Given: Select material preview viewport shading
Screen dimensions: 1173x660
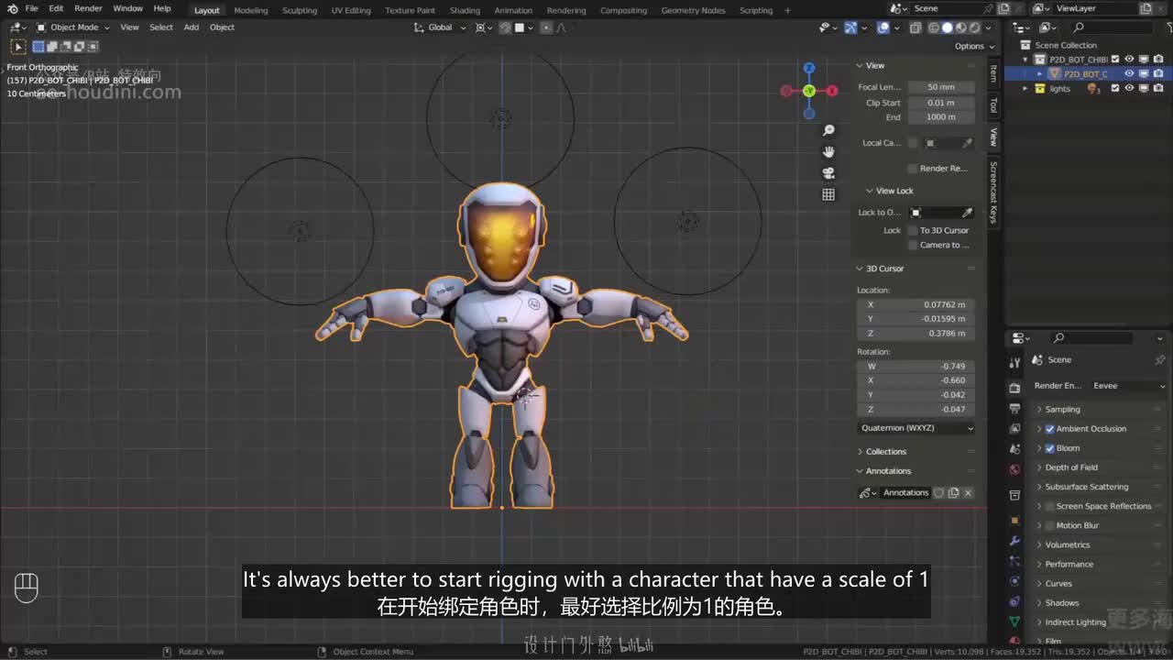Looking at the screenshot, I should [x=960, y=27].
